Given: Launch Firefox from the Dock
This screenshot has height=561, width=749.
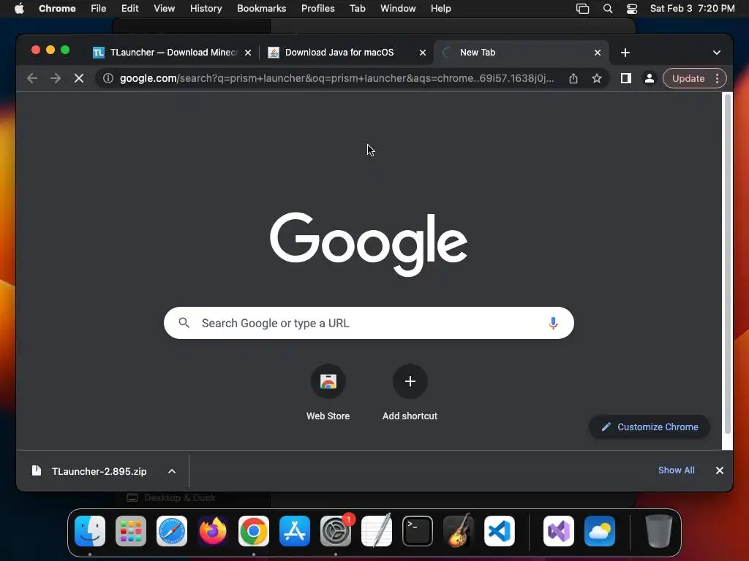Looking at the screenshot, I should (213, 531).
